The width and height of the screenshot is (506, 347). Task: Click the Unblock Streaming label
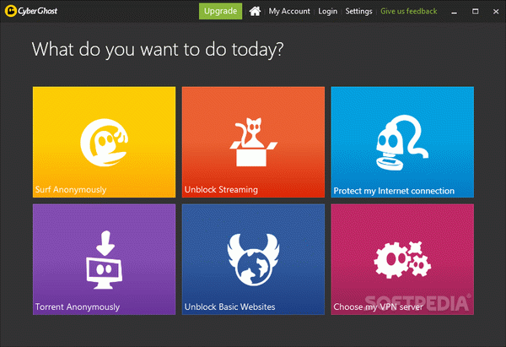click(x=221, y=190)
